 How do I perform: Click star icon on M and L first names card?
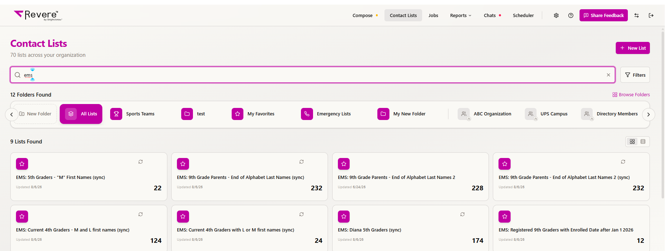point(22,216)
